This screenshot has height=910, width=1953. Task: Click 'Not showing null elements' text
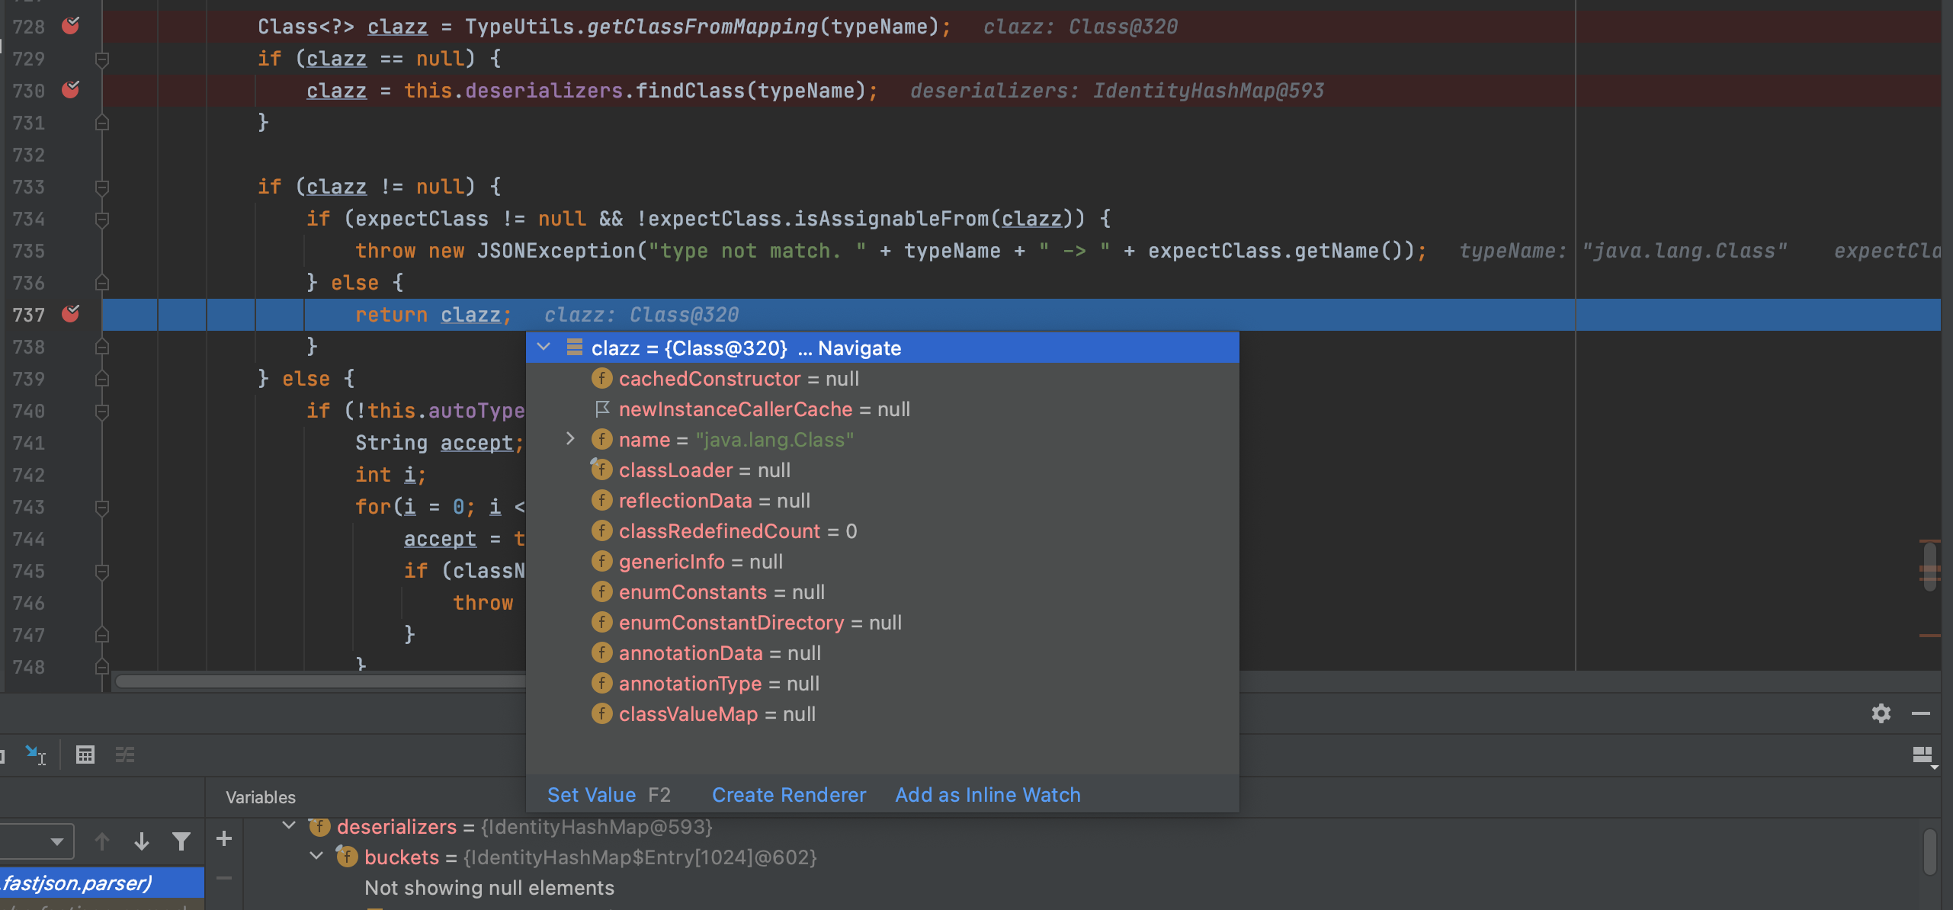coord(489,888)
